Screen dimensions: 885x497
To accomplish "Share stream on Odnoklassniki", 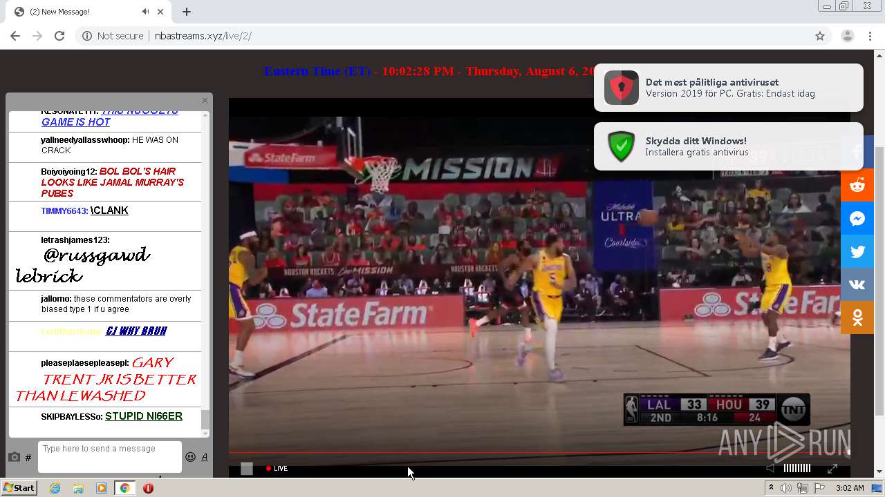I will click(857, 318).
